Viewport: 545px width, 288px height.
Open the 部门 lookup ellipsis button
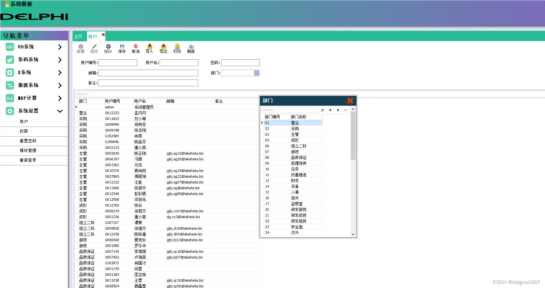(257, 73)
